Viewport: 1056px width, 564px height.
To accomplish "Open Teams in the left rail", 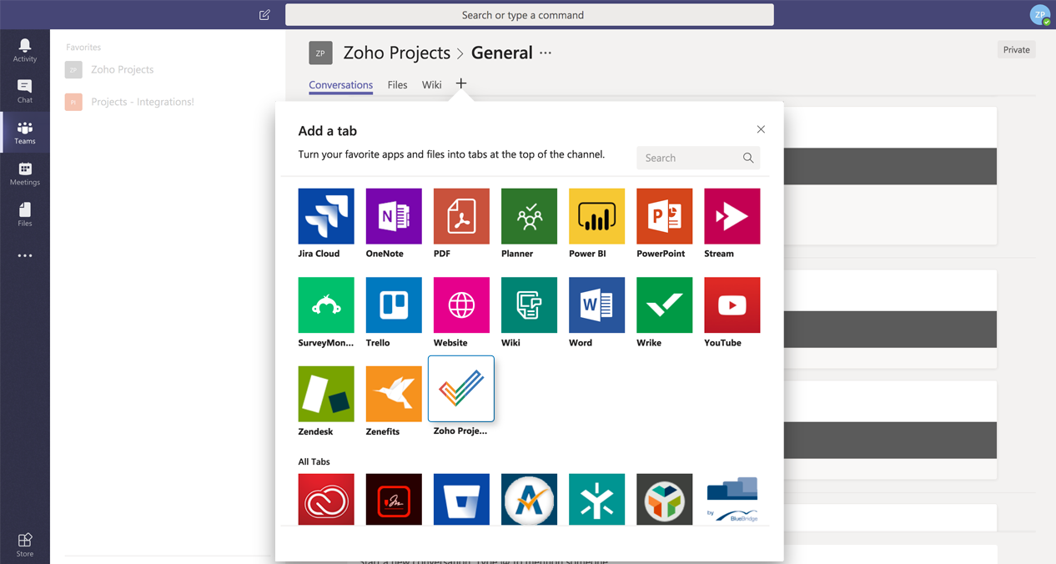I will pyautogui.click(x=25, y=133).
